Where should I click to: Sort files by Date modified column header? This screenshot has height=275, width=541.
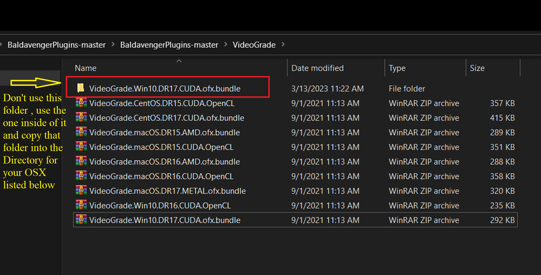317,68
